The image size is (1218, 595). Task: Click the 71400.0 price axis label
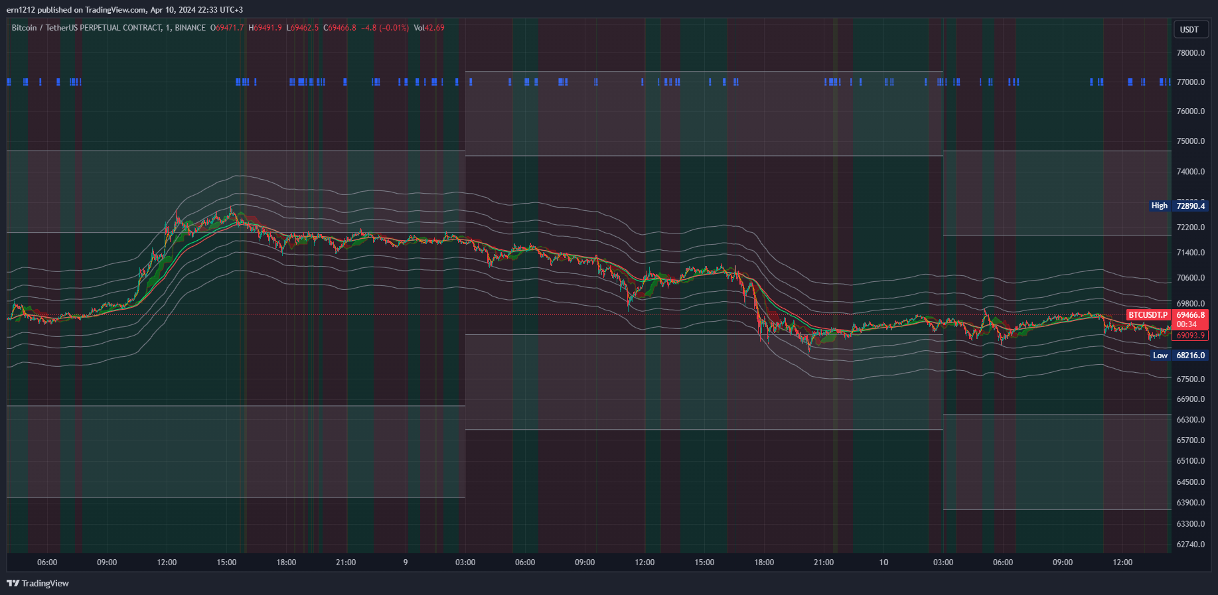click(1190, 253)
